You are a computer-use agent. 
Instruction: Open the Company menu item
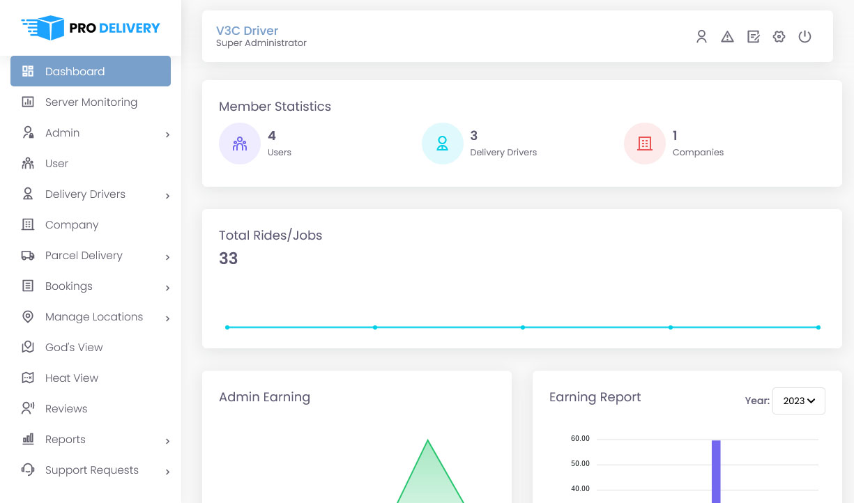(x=91, y=224)
